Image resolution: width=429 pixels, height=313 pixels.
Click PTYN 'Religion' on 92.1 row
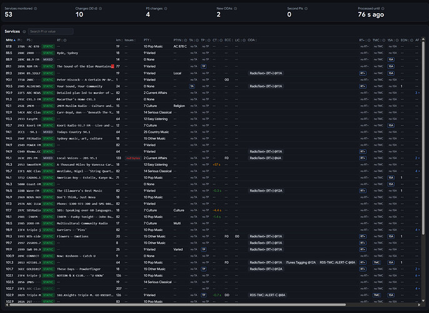pos(179,106)
